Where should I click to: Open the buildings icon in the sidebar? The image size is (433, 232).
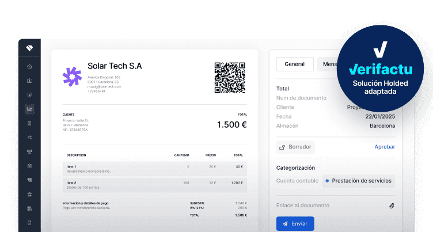click(x=29, y=208)
